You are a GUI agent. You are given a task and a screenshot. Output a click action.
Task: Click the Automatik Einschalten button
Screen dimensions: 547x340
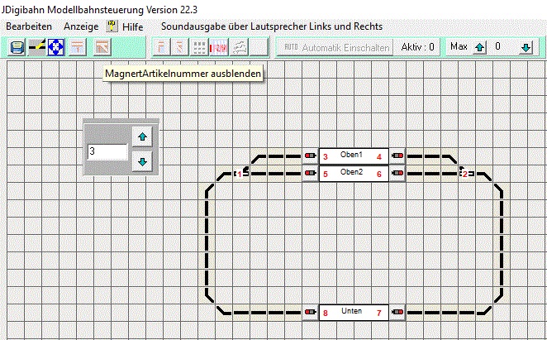click(335, 47)
